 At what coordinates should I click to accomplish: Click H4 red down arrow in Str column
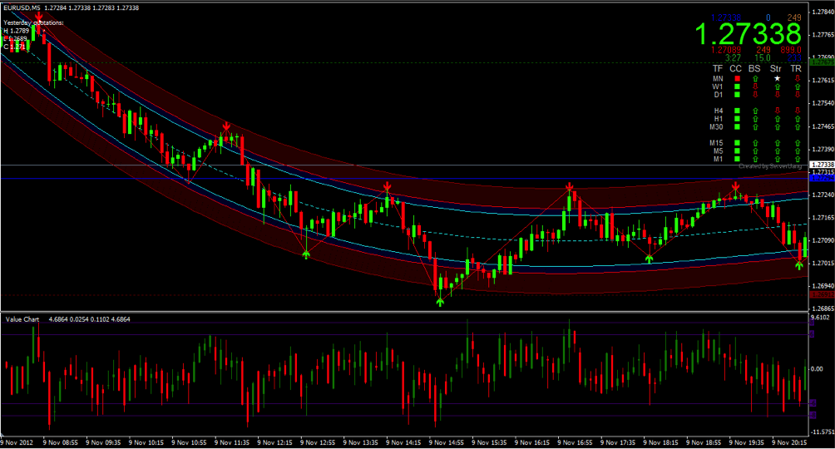coord(777,110)
